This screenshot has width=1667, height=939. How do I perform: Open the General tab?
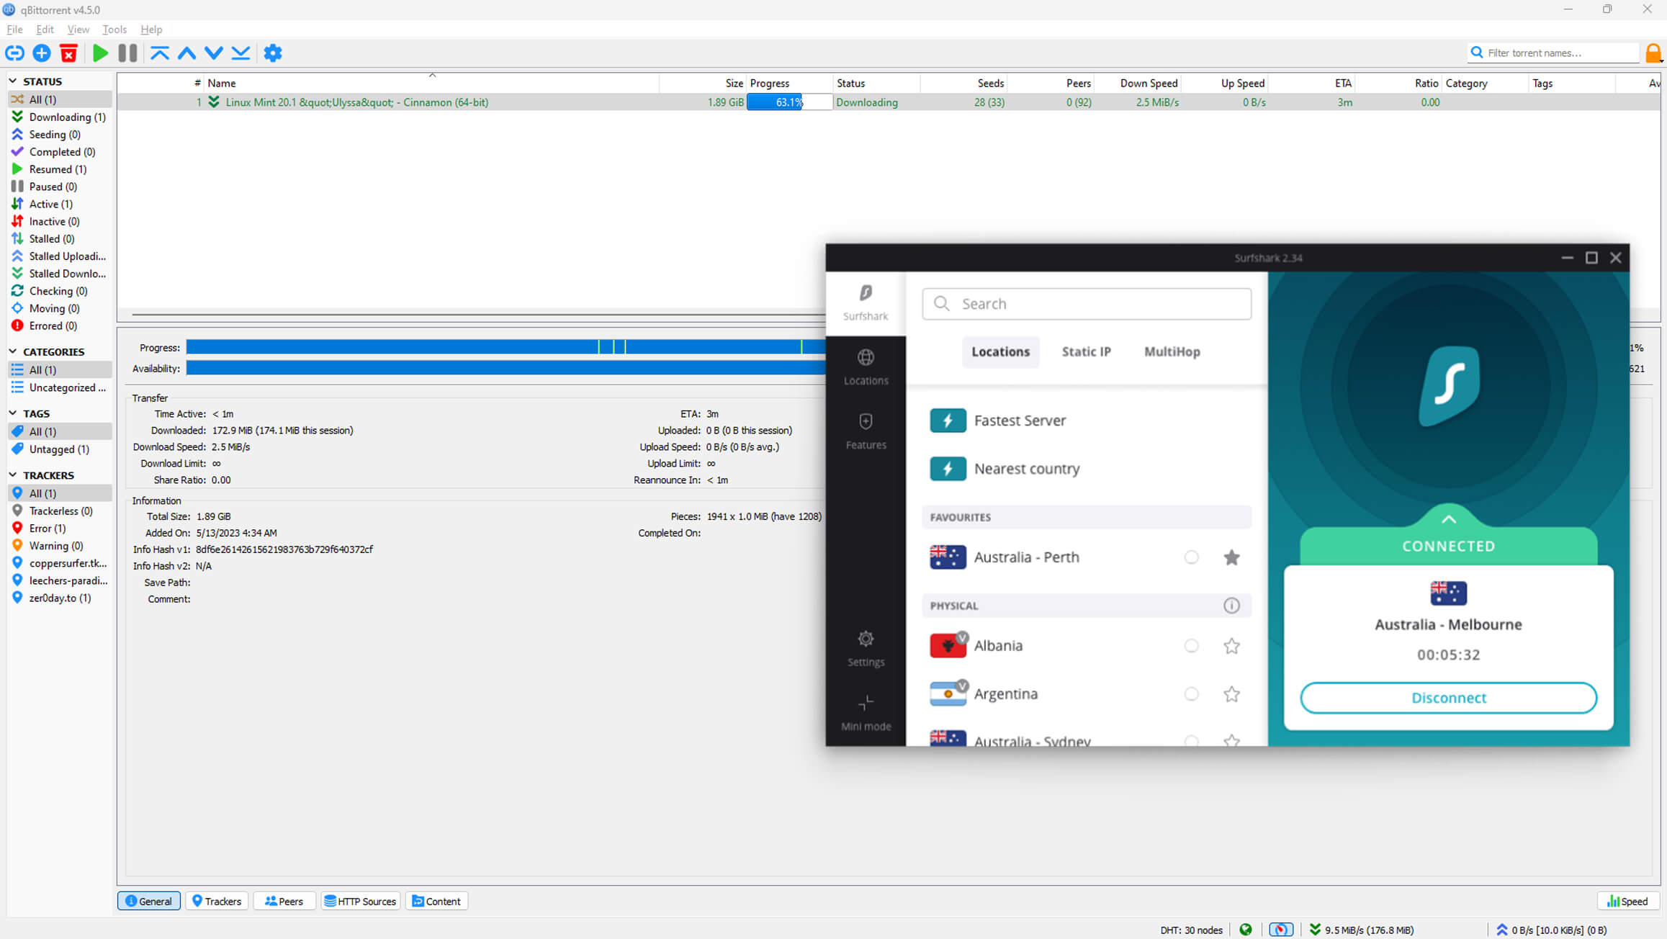(149, 901)
